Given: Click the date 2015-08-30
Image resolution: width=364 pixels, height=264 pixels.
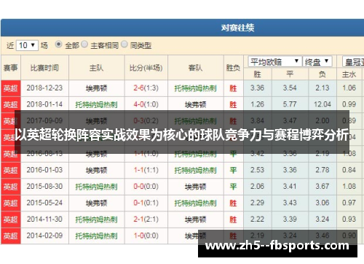Looking at the screenshot, I should tap(44, 186).
